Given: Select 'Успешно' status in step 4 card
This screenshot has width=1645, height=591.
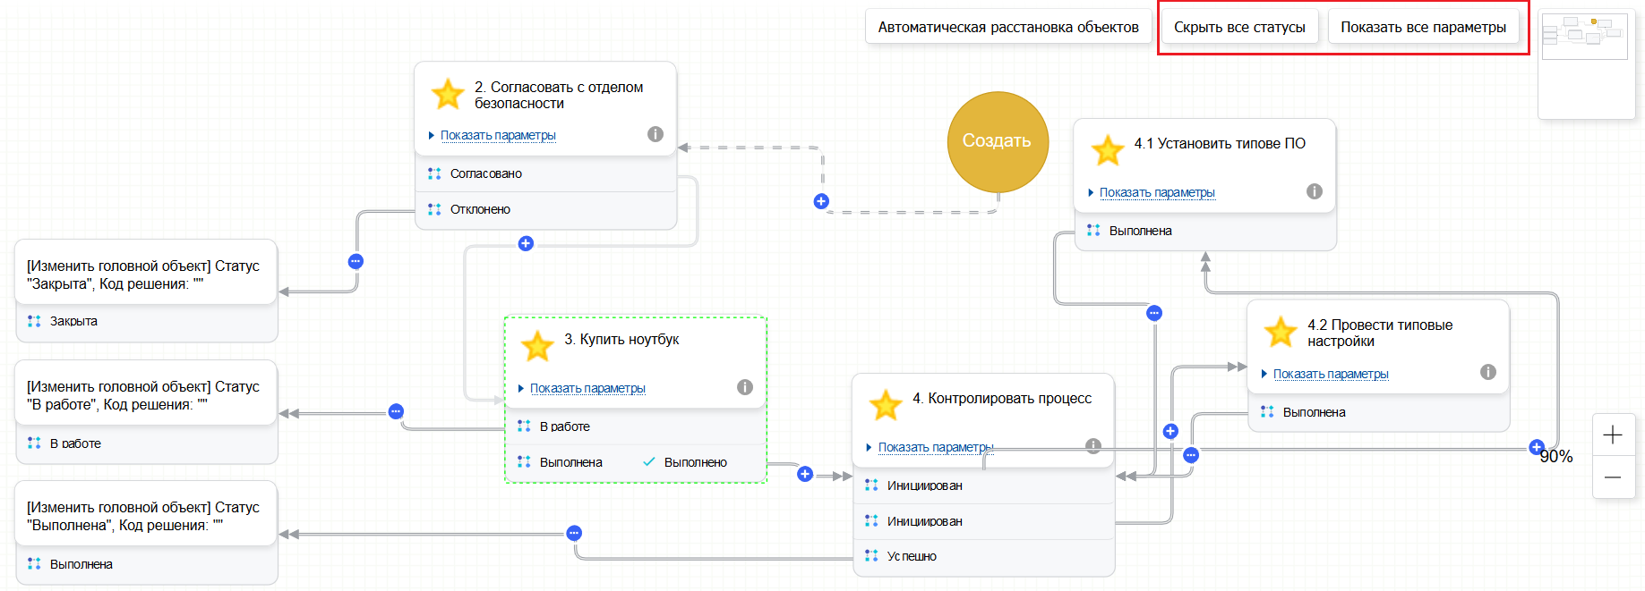Looking at the screenshot, I should 912,556.
